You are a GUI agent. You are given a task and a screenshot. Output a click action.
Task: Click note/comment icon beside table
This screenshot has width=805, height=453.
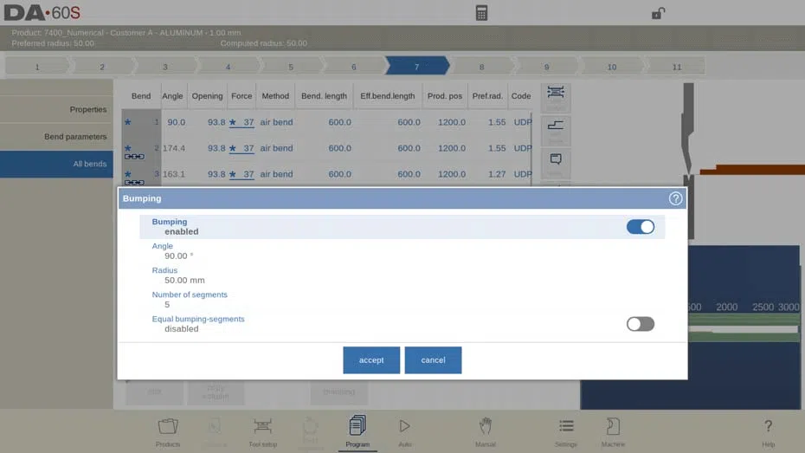(x=556, y=164)
